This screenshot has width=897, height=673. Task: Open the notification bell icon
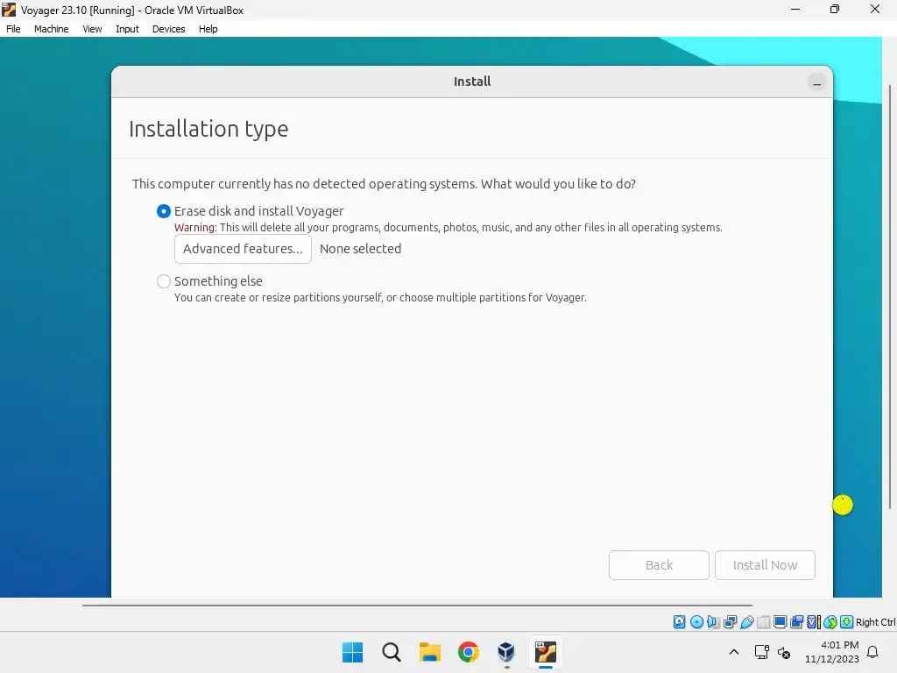point(872,652)
